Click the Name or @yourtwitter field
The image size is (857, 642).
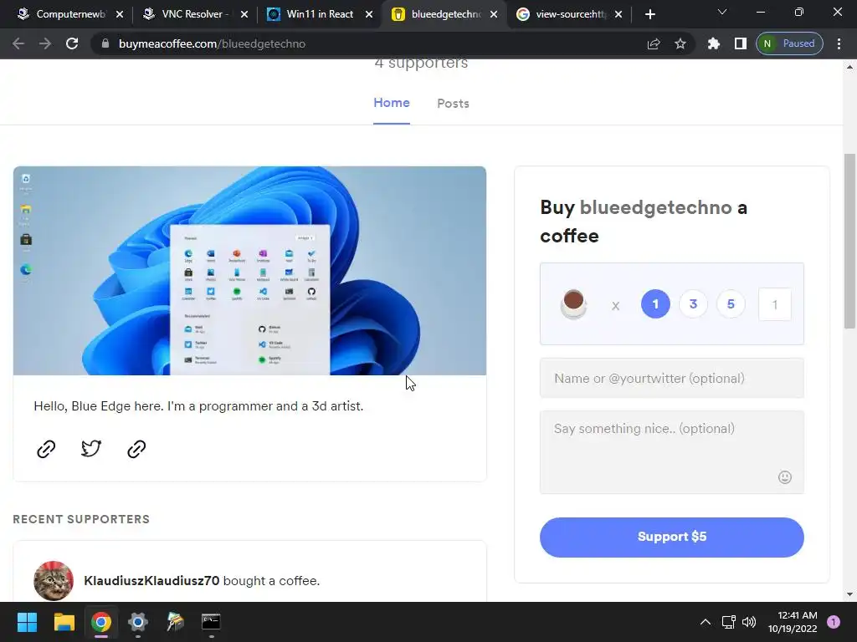pyautogui.click(x=672, y=379)
